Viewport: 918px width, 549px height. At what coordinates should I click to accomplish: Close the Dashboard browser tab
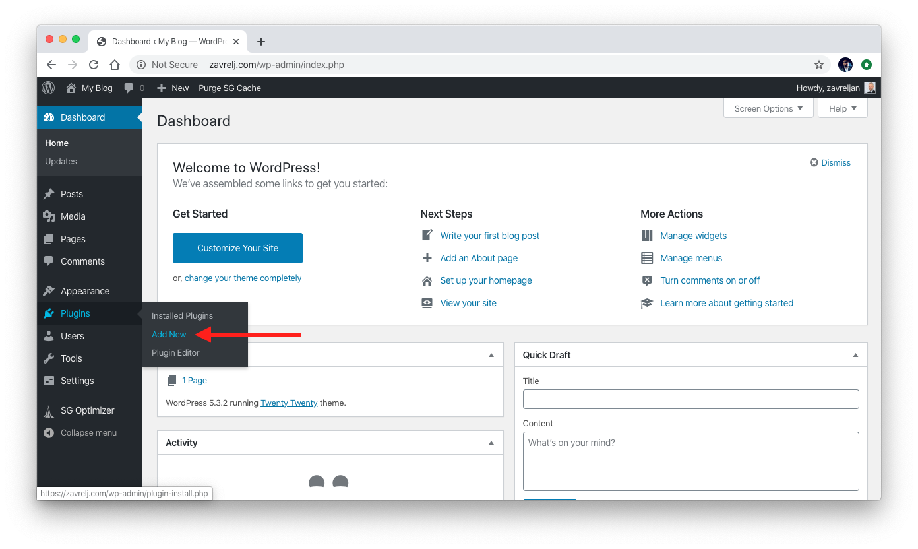point(236,42)
